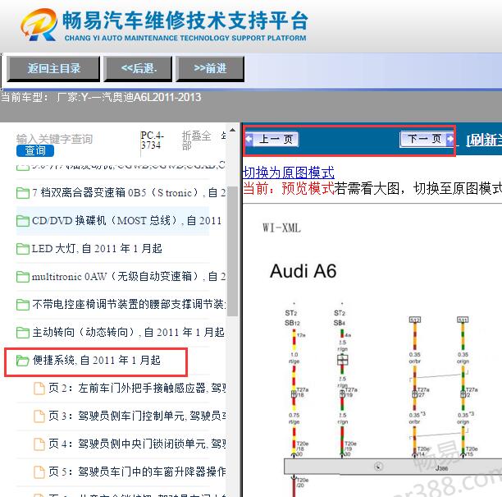Click folder icon of LED 大灯

tap(23, 249)
